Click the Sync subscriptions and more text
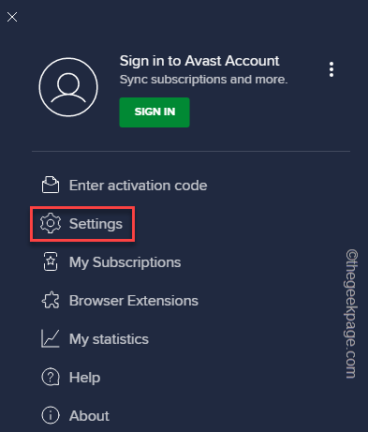The width and height of the screenshot is (368, 432). pos(203,80)
